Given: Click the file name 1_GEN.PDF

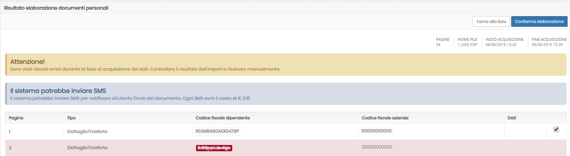Looking at the screenshot, I should click(x=467, y=45).
